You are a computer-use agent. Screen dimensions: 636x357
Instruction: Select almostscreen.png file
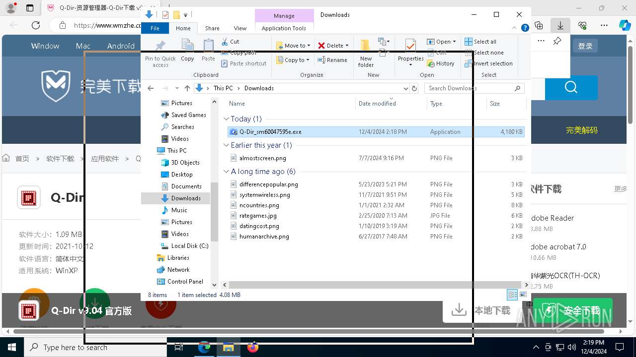coord(376,158)
